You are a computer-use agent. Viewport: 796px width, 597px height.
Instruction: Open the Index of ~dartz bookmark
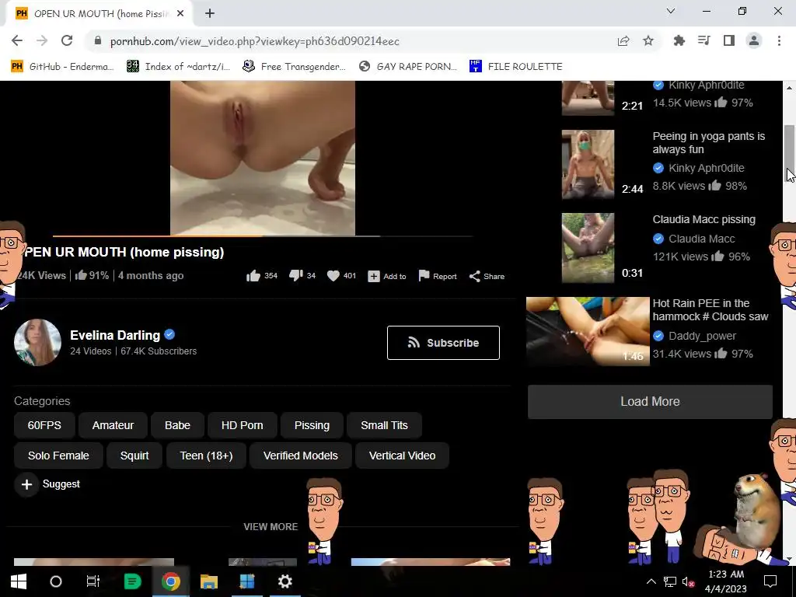[178, 67]
